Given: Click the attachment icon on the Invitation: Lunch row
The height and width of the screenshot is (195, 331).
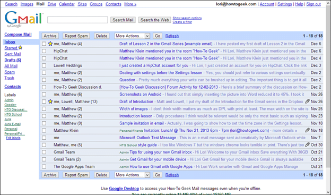Looking at the screenshot, I should 307,130.
